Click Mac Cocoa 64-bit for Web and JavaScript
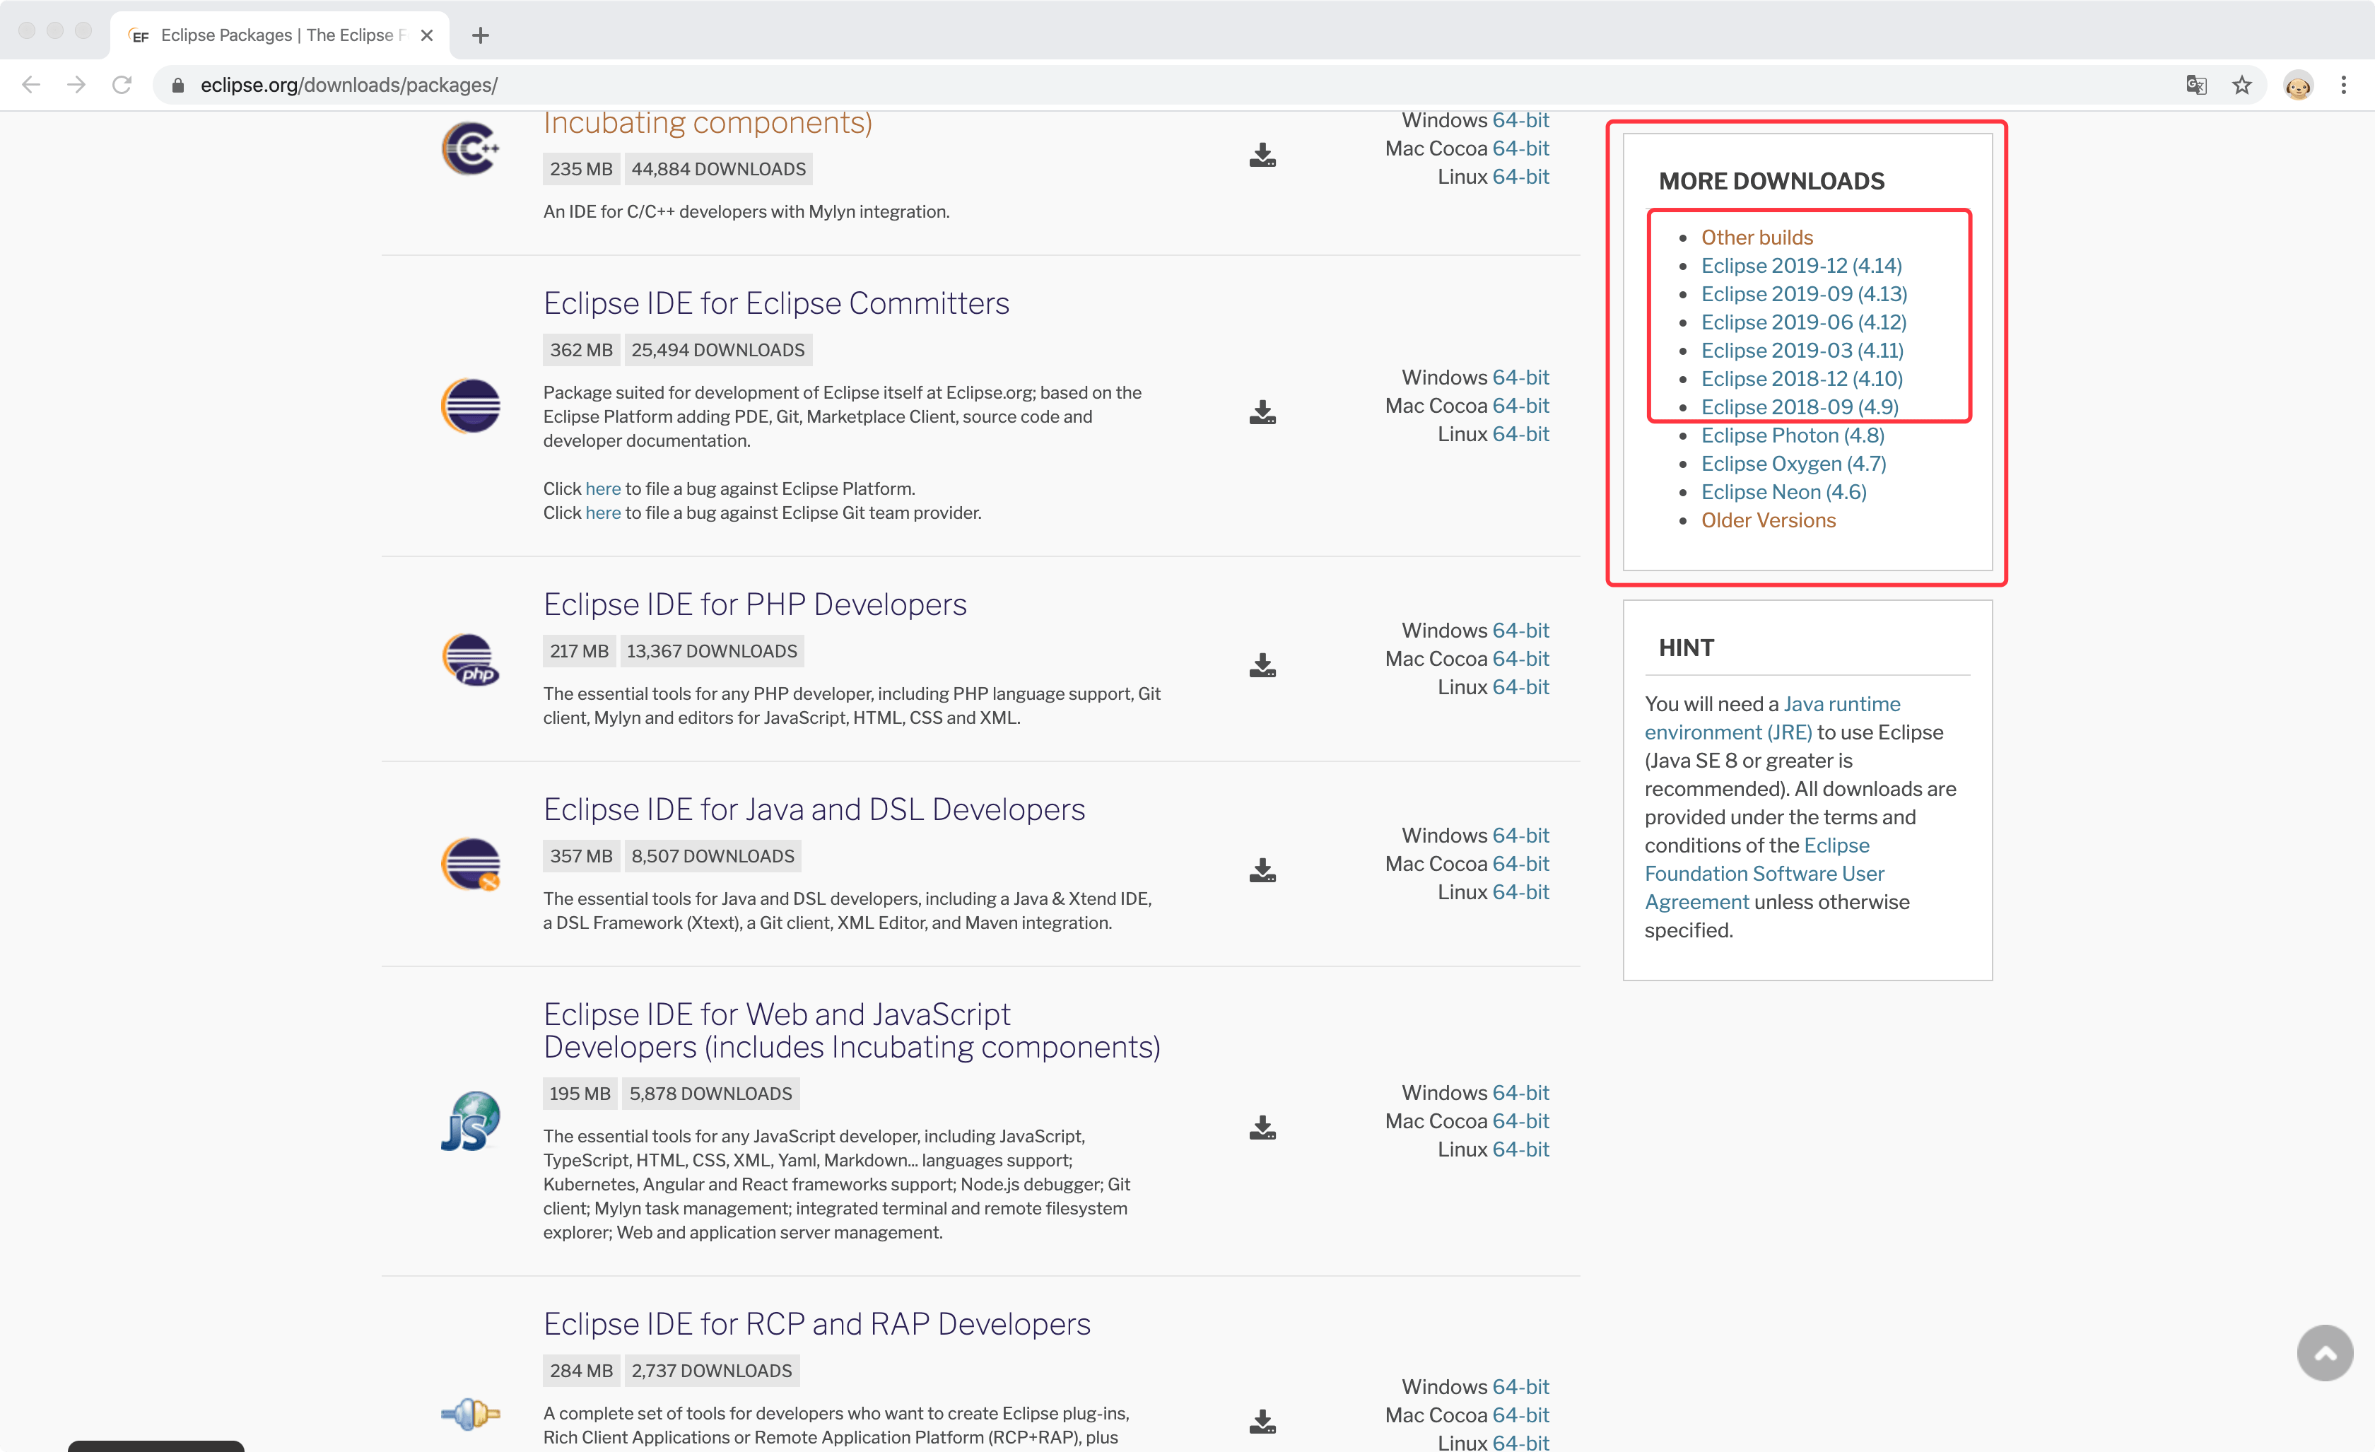Viewport: 2375px width, 1452px height. [1520, 1120]
